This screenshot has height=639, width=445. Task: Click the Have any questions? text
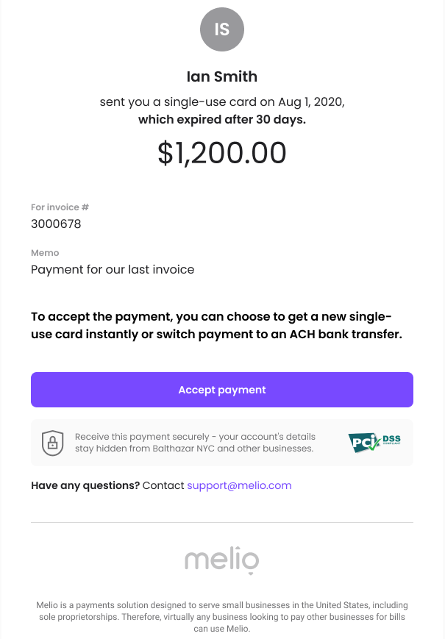(x=85, y=485)
